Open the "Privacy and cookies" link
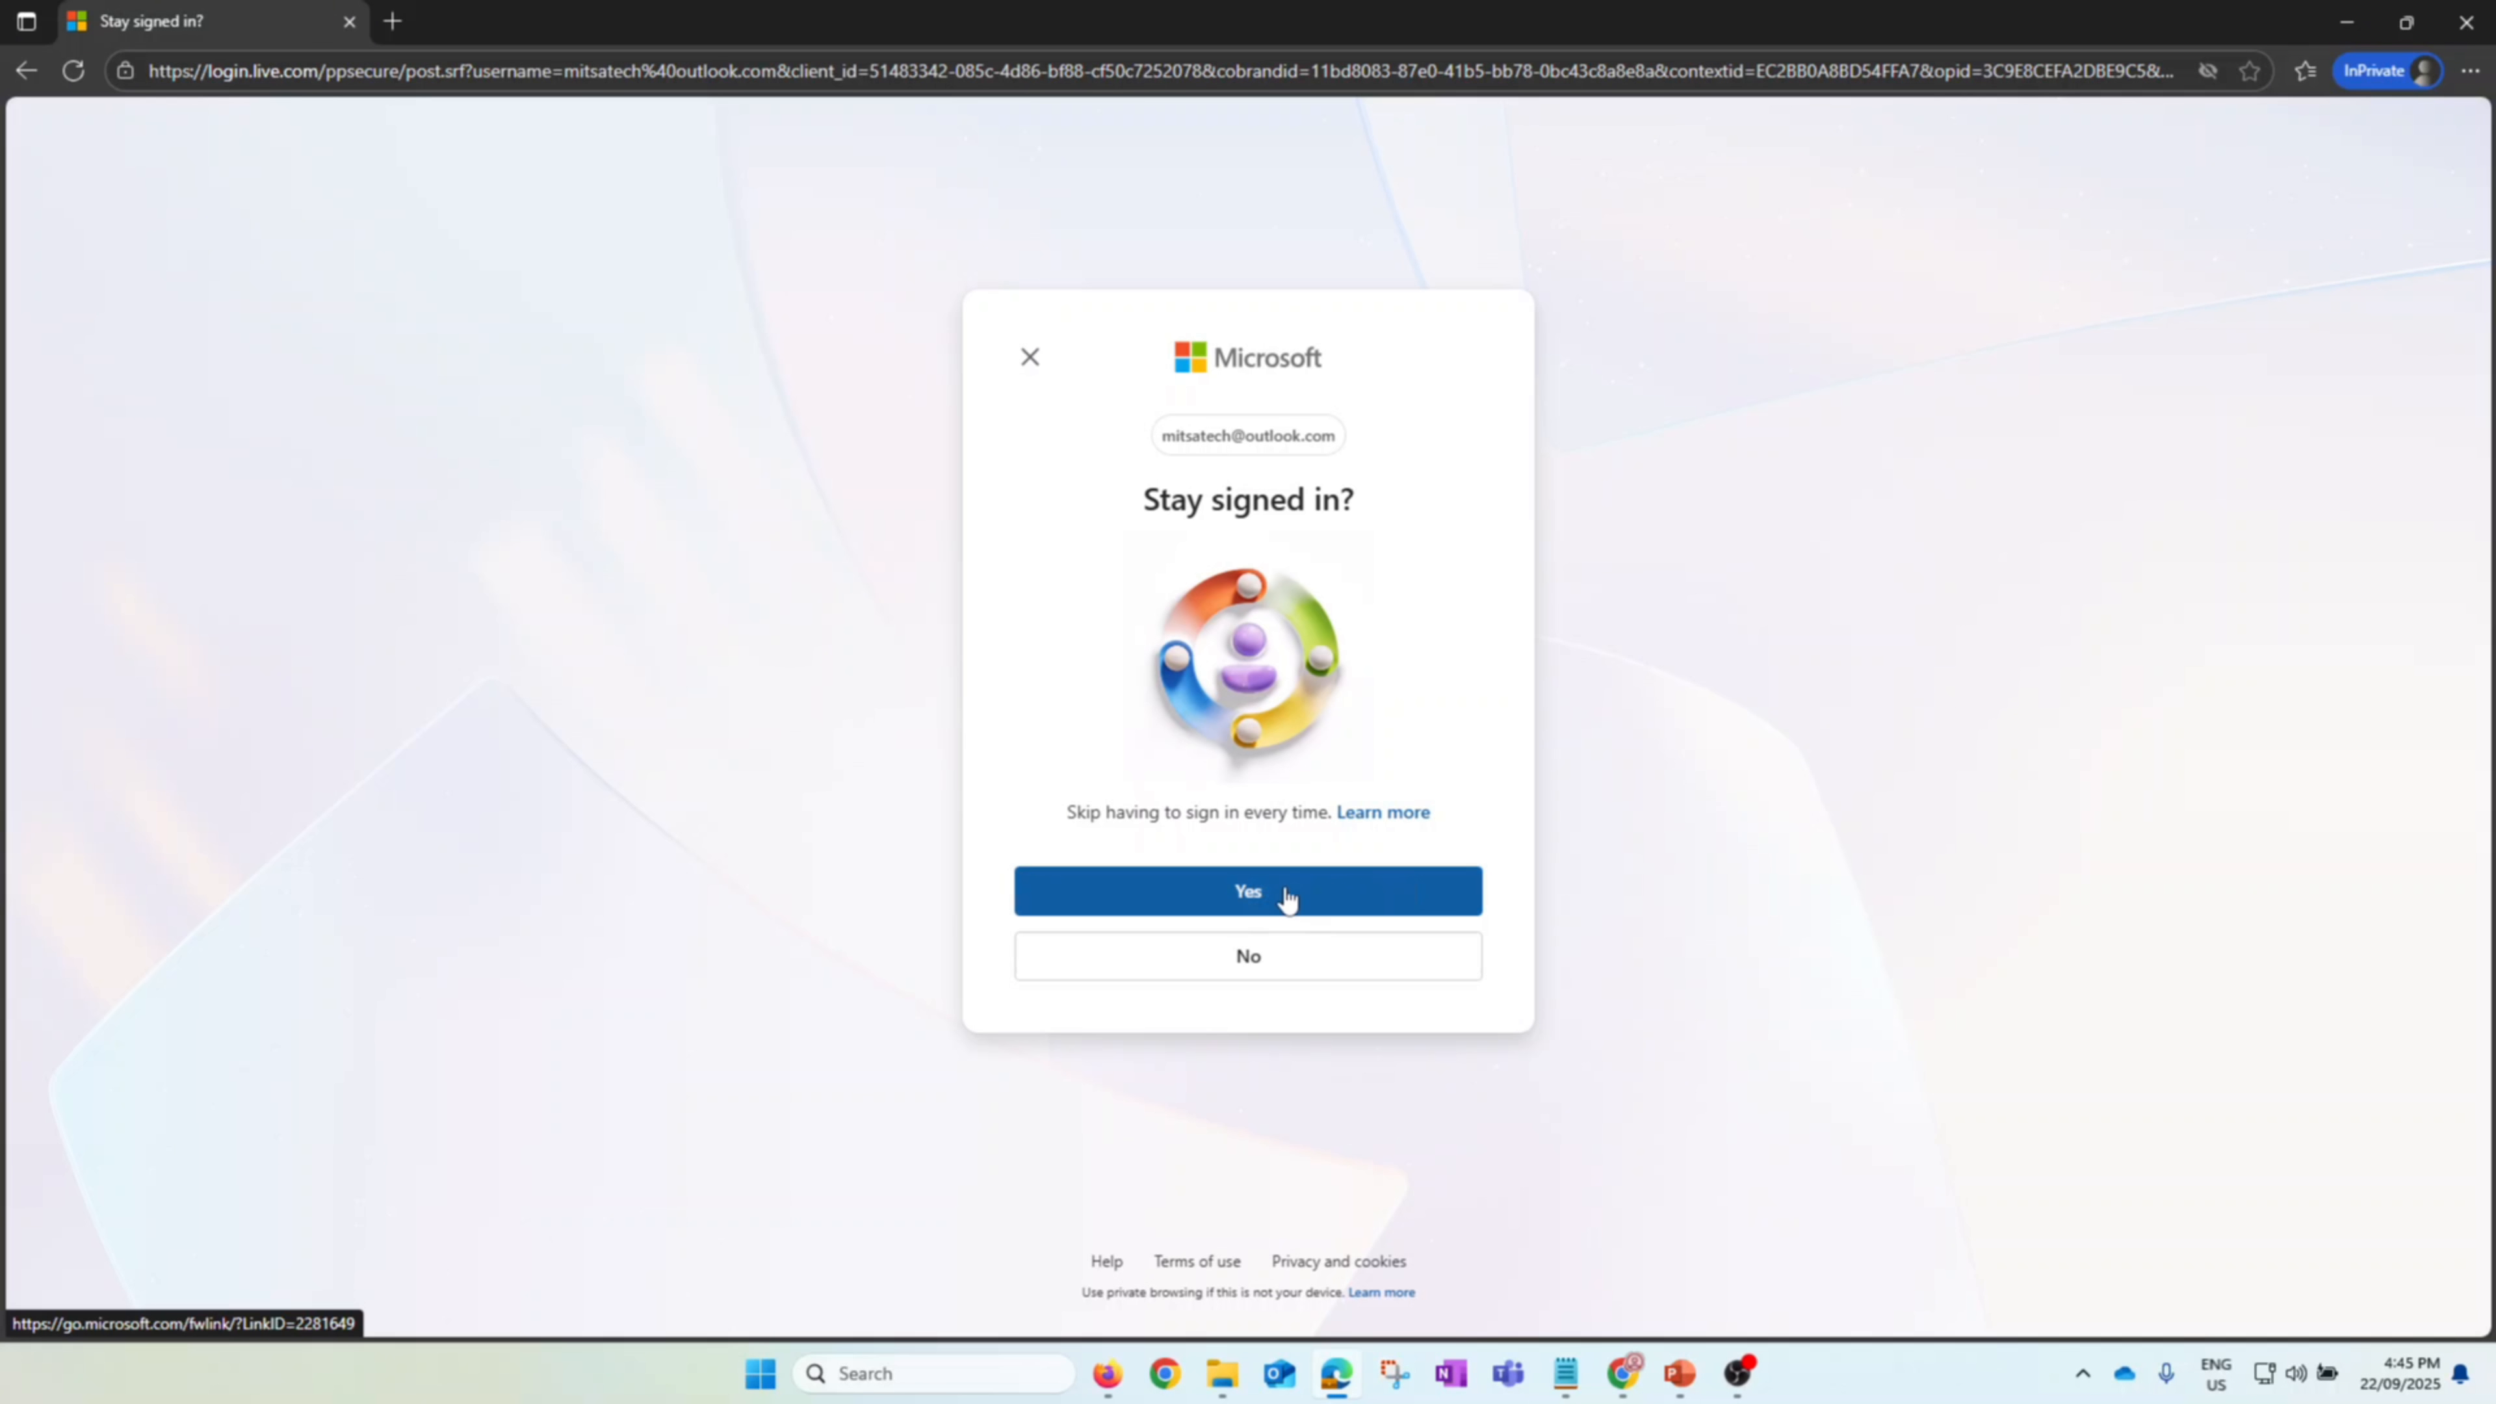This screenshot has width=2496, height=1404. [1338, 1260]
